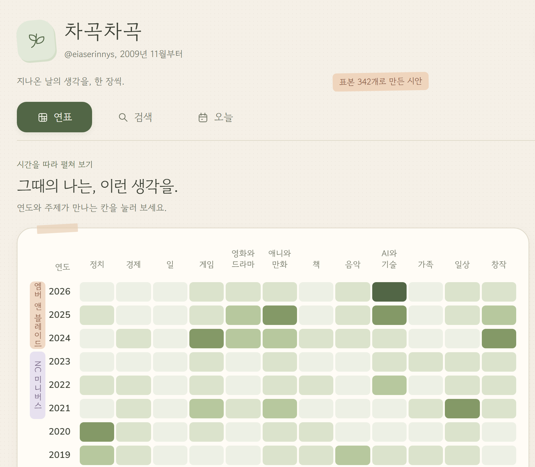Click the heading 그때의 나는, 이런 생각을.

tap(97, 186)
